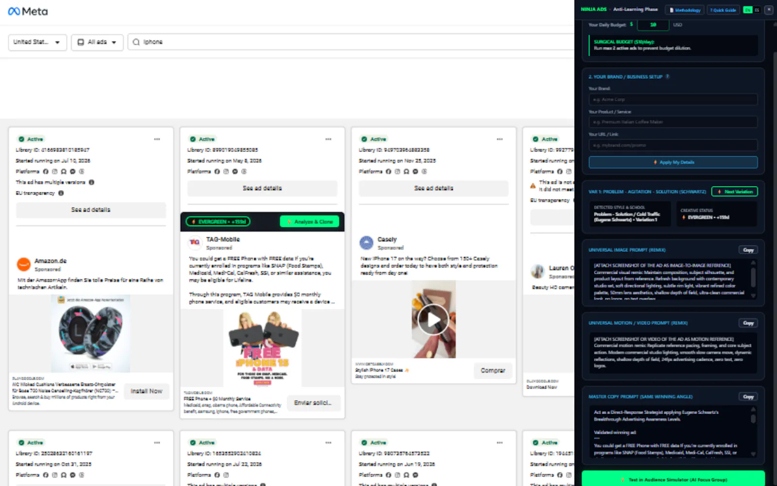Click the EVERGREEN +159d badge on TAG-Mobile ad
The height and width of the screenshot is (486, 777).
(218, 222)
